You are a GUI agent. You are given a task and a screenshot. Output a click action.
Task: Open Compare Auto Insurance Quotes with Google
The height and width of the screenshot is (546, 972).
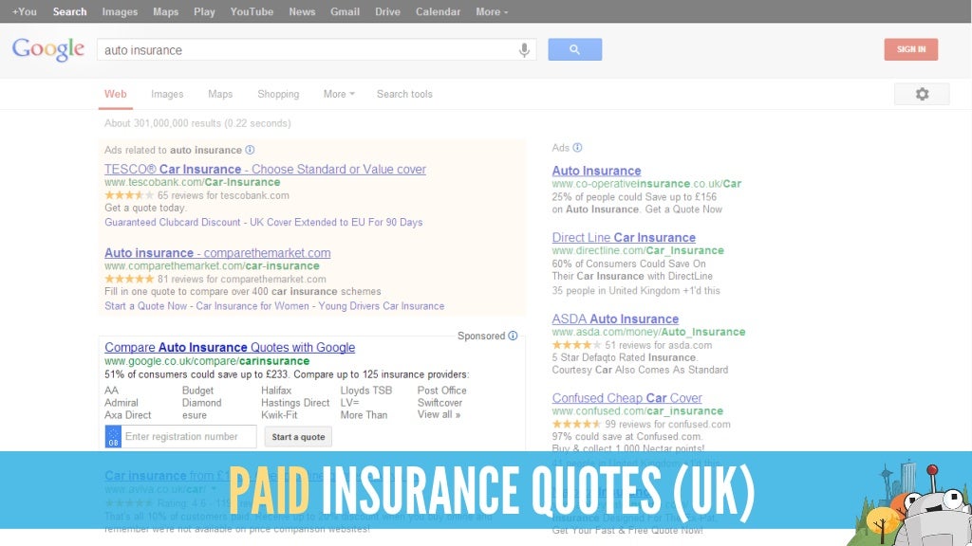coord(230,347)
